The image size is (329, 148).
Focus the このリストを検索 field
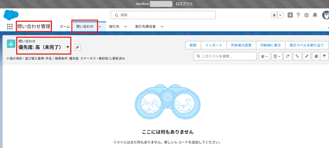(x=225, y=56)
